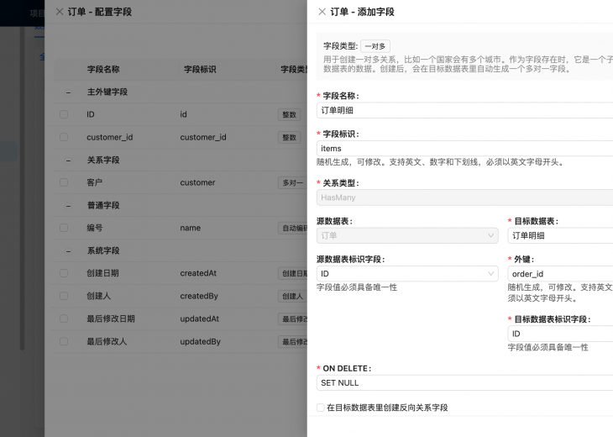Click the 外键 input with order_id
The width and height of the screenshot is (613, 437).
click(x=560, y=274)
